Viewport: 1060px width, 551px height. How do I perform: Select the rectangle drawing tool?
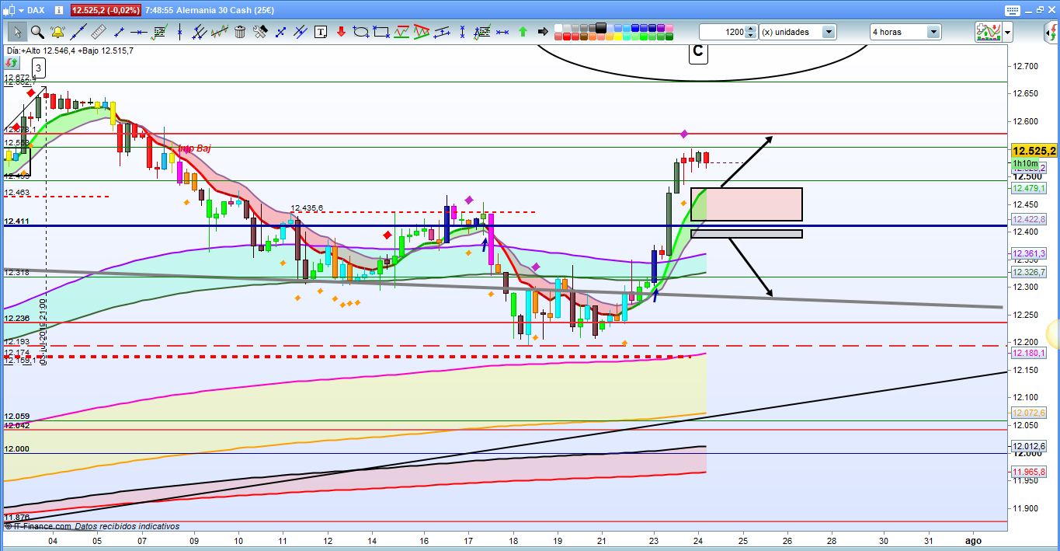[x=381, y=32]
